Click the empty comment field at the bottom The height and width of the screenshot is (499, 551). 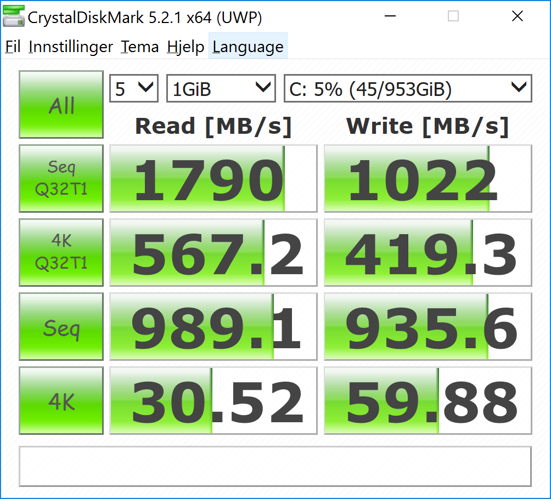[275, 466]
